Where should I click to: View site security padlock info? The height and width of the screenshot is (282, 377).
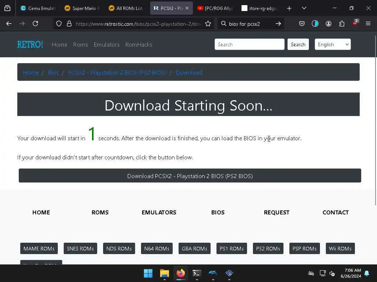pos(69,23)
